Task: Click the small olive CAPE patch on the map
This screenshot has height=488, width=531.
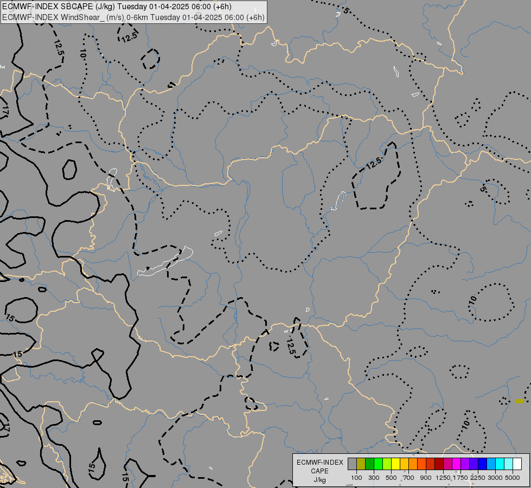Action: click(520, 401)
